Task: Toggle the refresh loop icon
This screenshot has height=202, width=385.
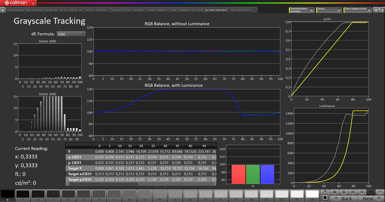Action: pos(371,192)
